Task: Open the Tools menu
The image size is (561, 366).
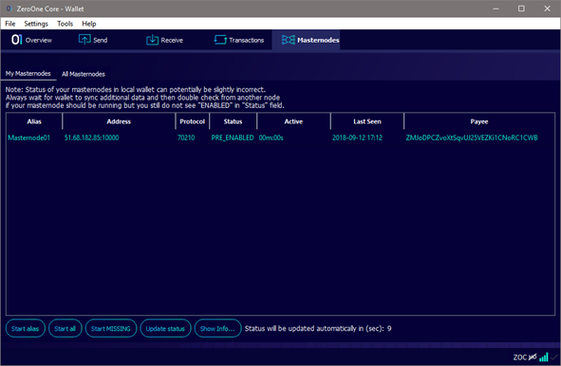Action: (x=65, y=24)
